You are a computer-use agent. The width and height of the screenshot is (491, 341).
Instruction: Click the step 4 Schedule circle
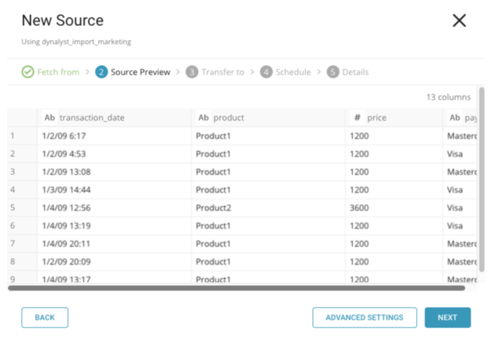266,72
